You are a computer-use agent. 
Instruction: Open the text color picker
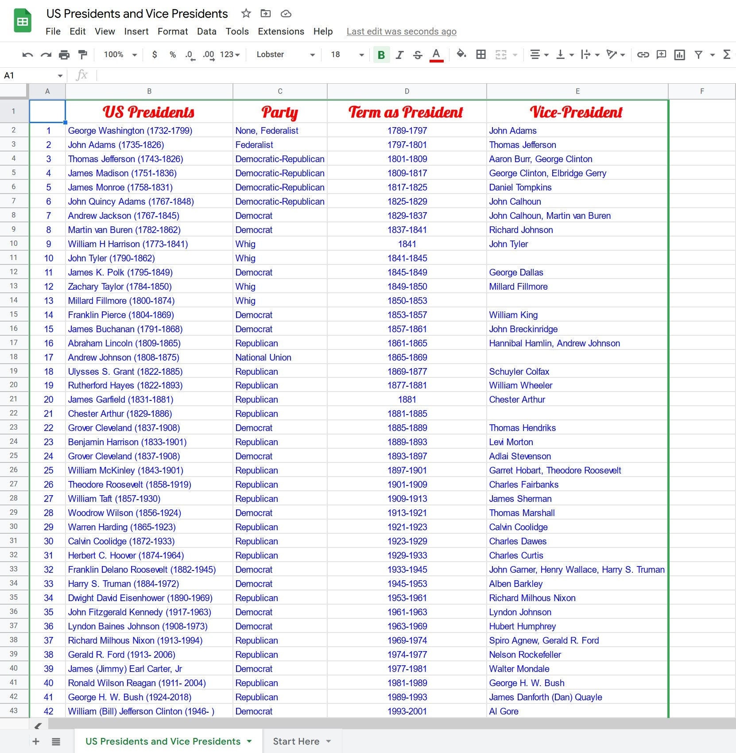click(x=436, y=54)
